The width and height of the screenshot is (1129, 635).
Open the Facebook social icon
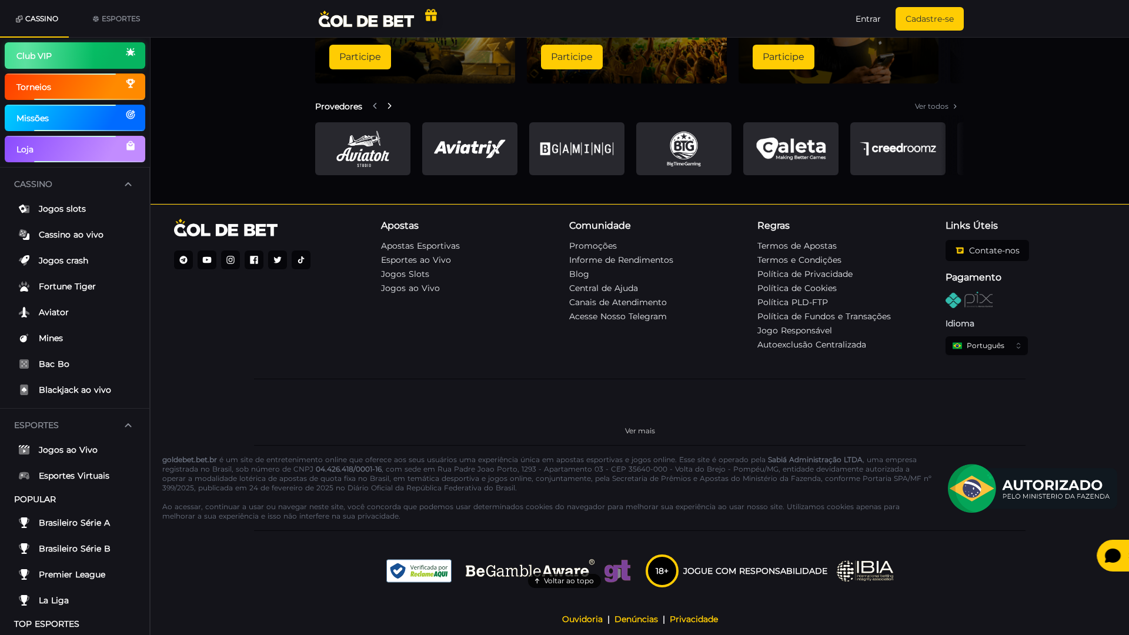coord(254,260)
